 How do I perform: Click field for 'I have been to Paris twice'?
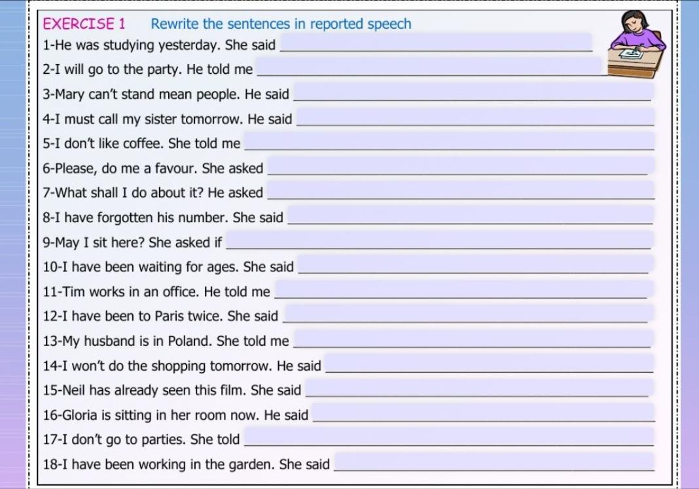click(x=467, y=314)
